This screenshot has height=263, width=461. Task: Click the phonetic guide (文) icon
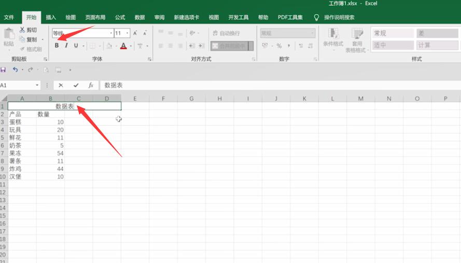click(140, 46)
